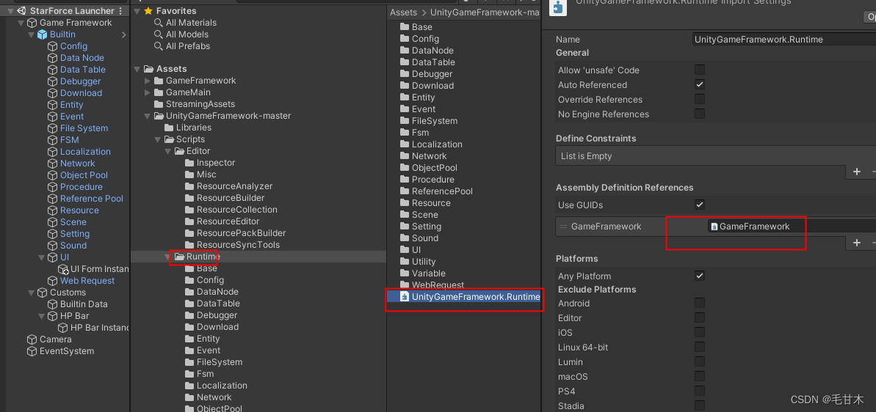876x412 pixels.
Task: Check the macOS exclude platform checkbox
Action: click(x=700, y=376)
